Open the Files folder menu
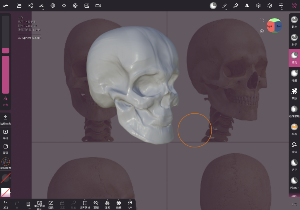Screen dimensions: 300x210 coord(19,6)
